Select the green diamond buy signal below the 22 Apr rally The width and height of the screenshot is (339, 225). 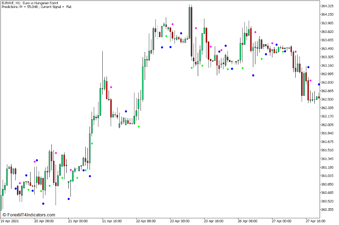point(139,126)
